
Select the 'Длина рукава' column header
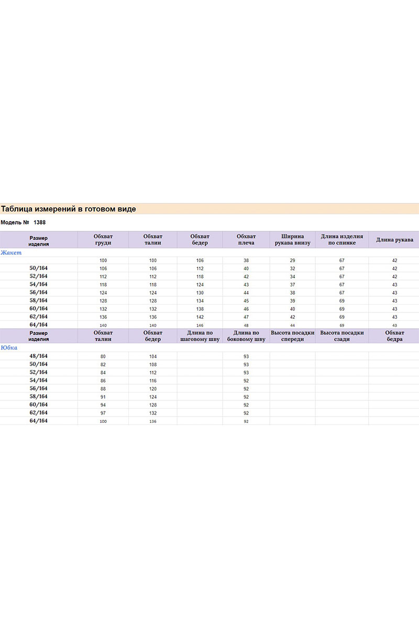coord(394,240)
